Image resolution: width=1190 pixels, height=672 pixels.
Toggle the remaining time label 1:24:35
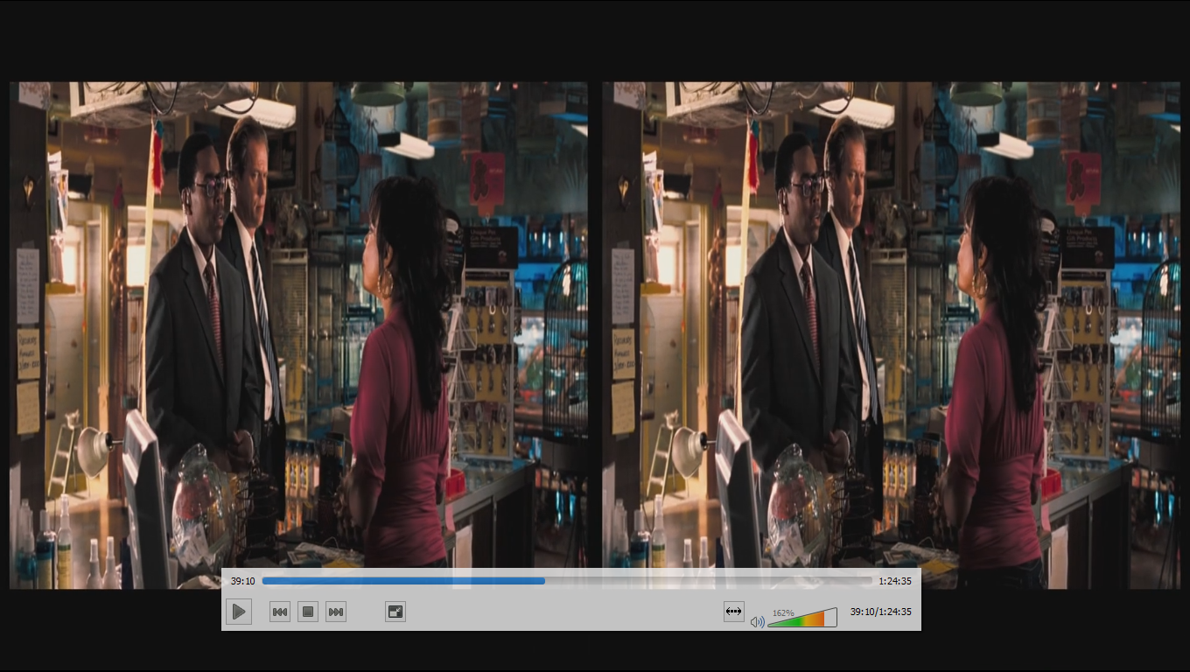click(895, 580)
